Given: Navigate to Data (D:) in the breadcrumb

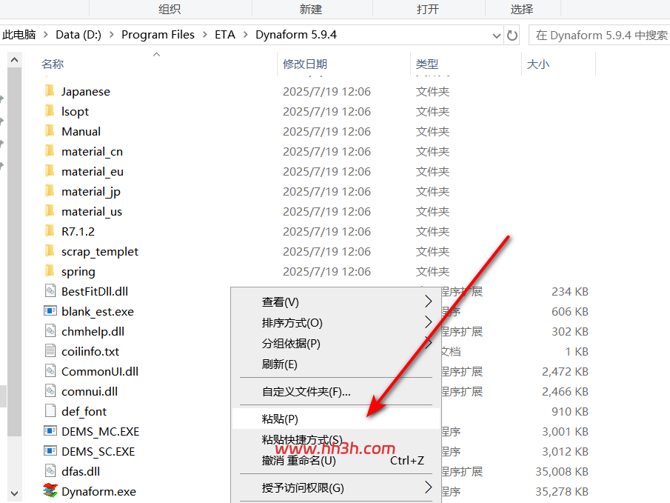Looking at the screenshot, I should coord(78,35).
